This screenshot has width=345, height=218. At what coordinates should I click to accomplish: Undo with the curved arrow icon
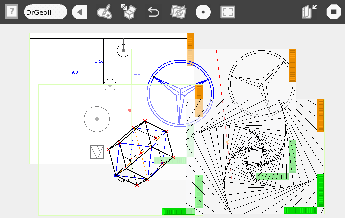153,12
